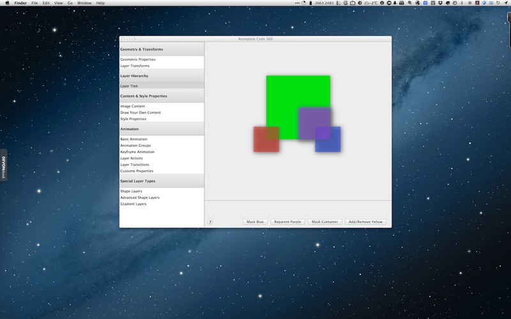Click the Reparent Purple button
This screenshot has height=319, width=511.
(x=287, y=221)
